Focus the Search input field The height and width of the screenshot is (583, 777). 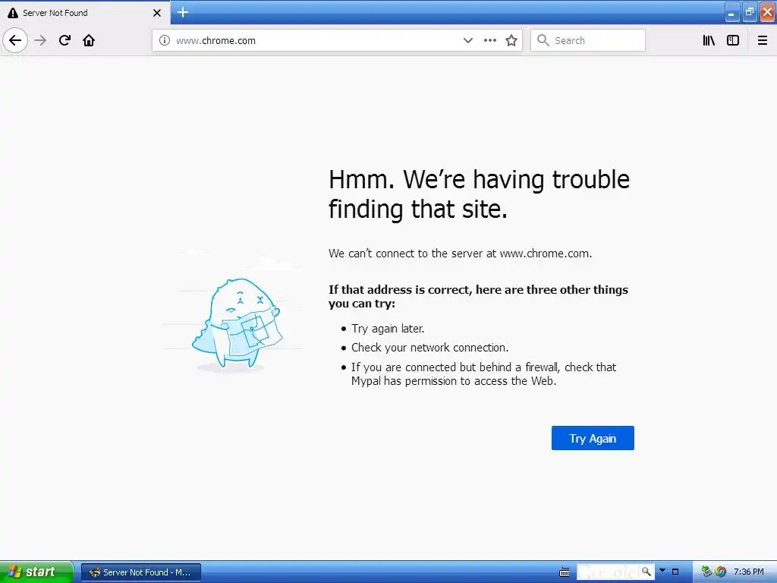click(588, 40)
